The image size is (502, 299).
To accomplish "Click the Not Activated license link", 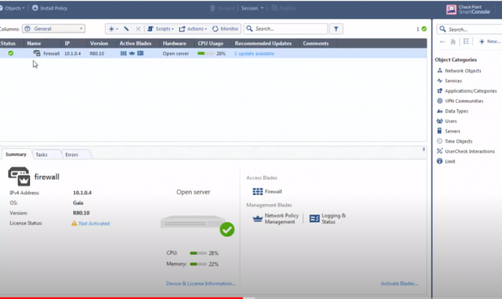I will (x=94, y=224).
